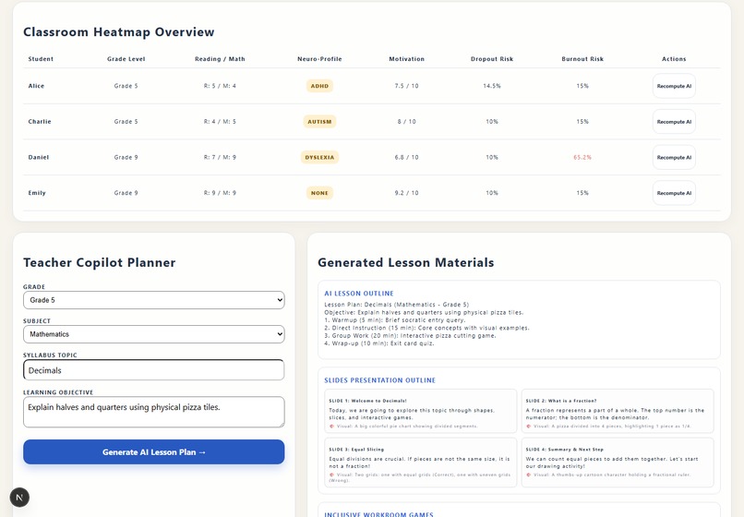
Task: Open the Subject dropdown showing Mathematics
Action: (x=154, y=334)
